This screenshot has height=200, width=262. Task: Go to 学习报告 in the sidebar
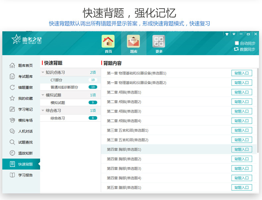[x=21, y=175]
